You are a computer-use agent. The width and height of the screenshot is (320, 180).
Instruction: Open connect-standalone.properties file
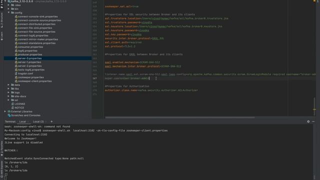(36, 43)
